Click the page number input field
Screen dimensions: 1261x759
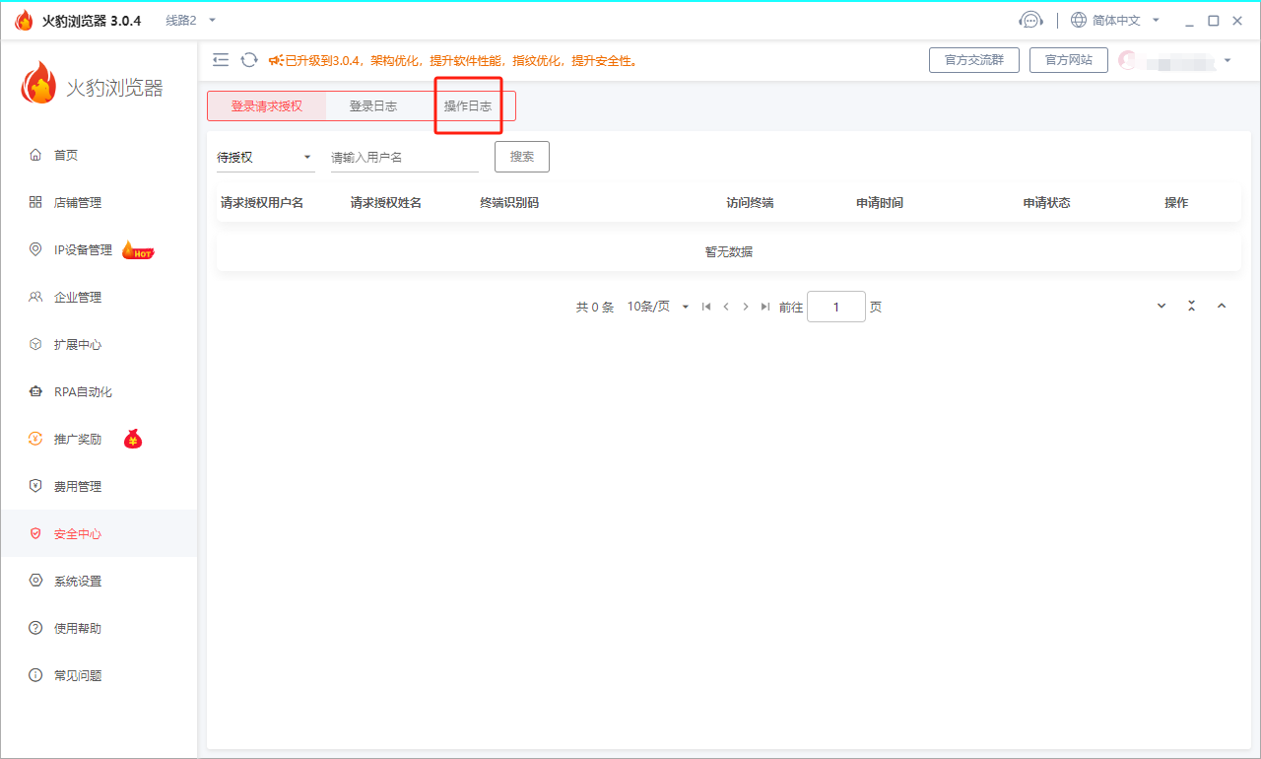(x=835, y=307)
